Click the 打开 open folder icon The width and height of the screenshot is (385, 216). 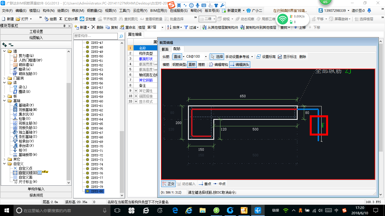pyautogui.click(x=18, y=19)
